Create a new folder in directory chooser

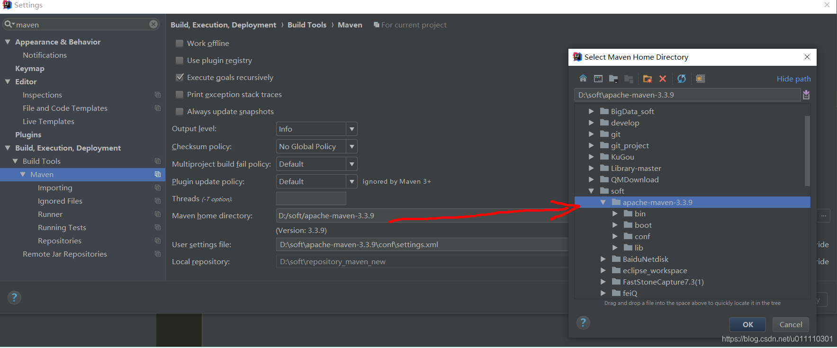[648, 79]
